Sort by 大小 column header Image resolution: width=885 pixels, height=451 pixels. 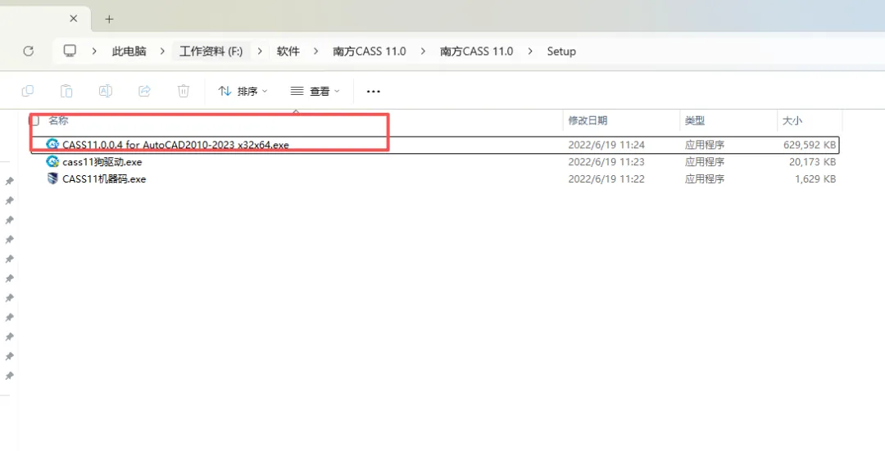coord(792,120)
